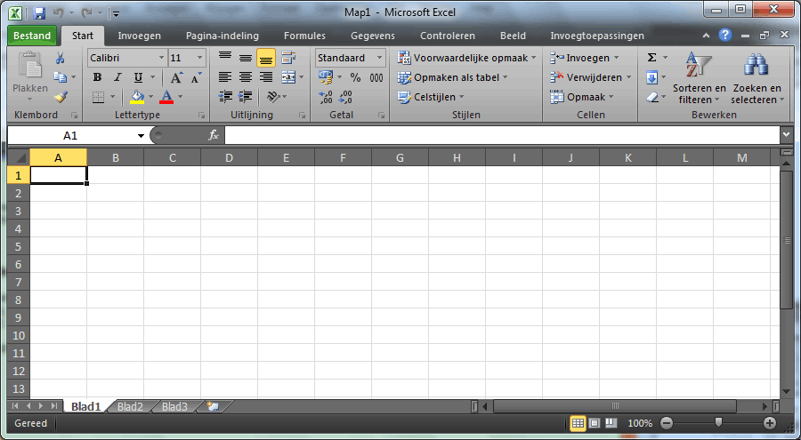Image resolution: width=801 pixels, height=440 pixels.
Task: Expand the Standaard number format dropdown
Action: click(379, 58)
